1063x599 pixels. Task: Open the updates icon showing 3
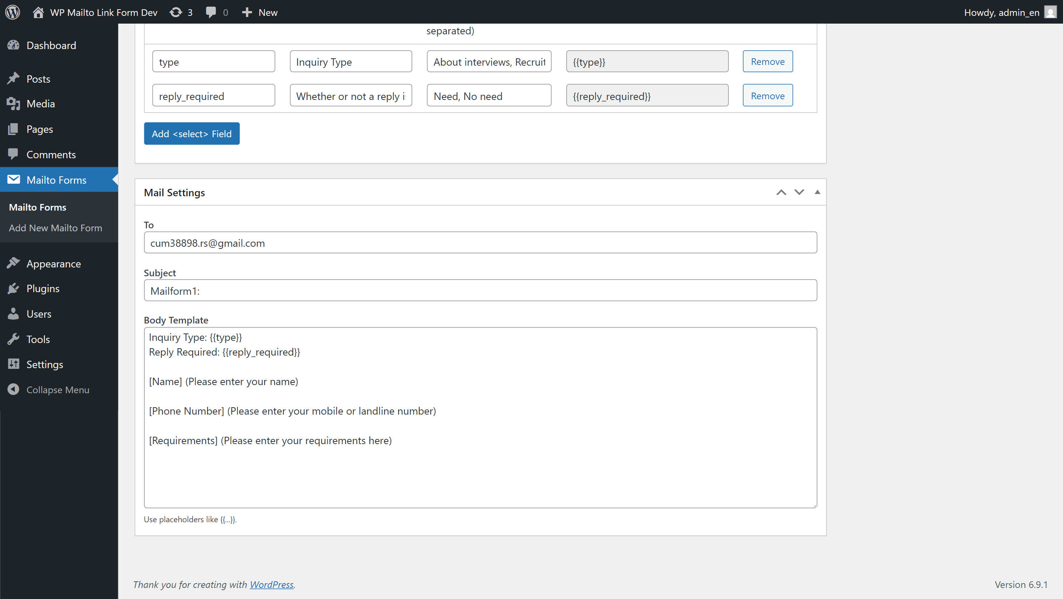pos(176,12)
